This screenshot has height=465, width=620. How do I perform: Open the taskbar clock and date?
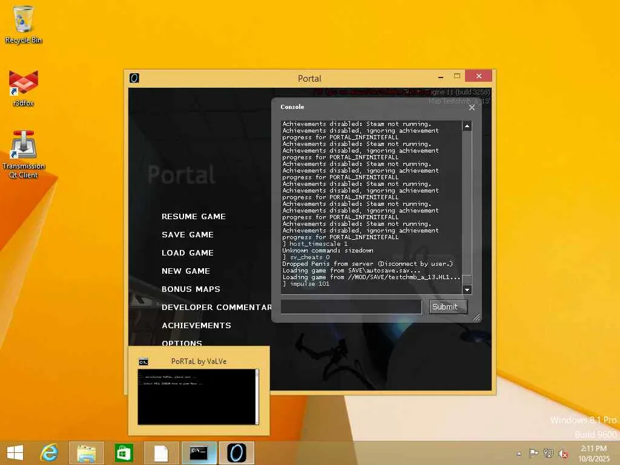click(x=593, y=453)
